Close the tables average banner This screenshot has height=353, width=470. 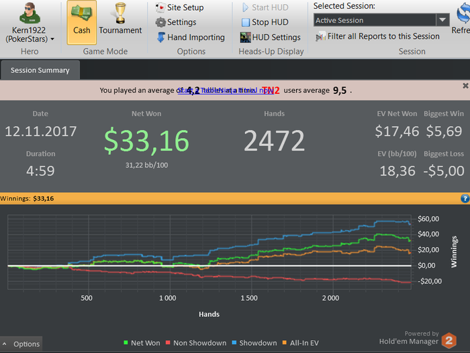[465, 86]
